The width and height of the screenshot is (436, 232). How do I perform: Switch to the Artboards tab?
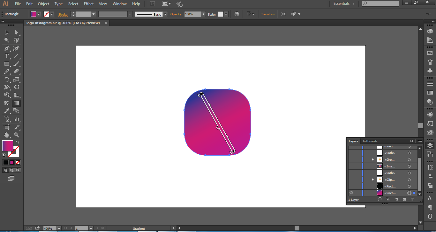pos(370,141)
